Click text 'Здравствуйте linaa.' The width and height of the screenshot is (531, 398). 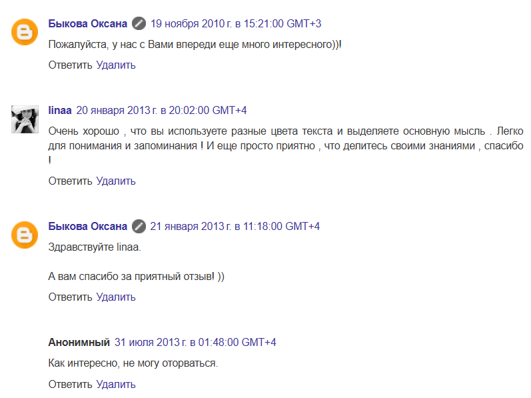point(95,247)
